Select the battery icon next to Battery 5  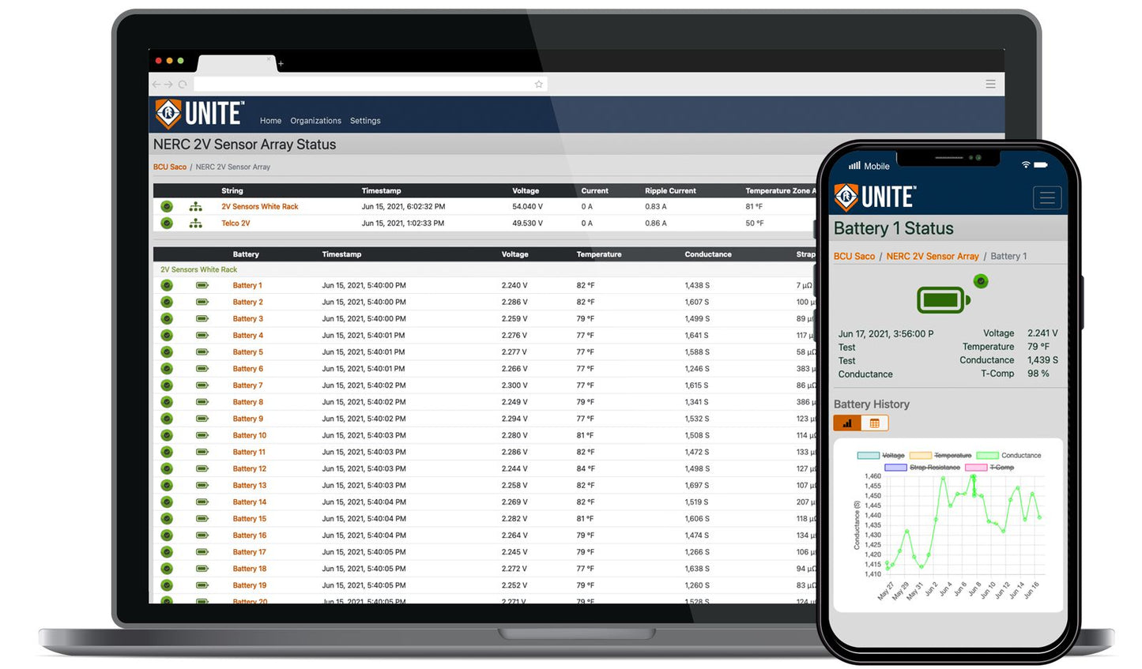pos(204,351)
